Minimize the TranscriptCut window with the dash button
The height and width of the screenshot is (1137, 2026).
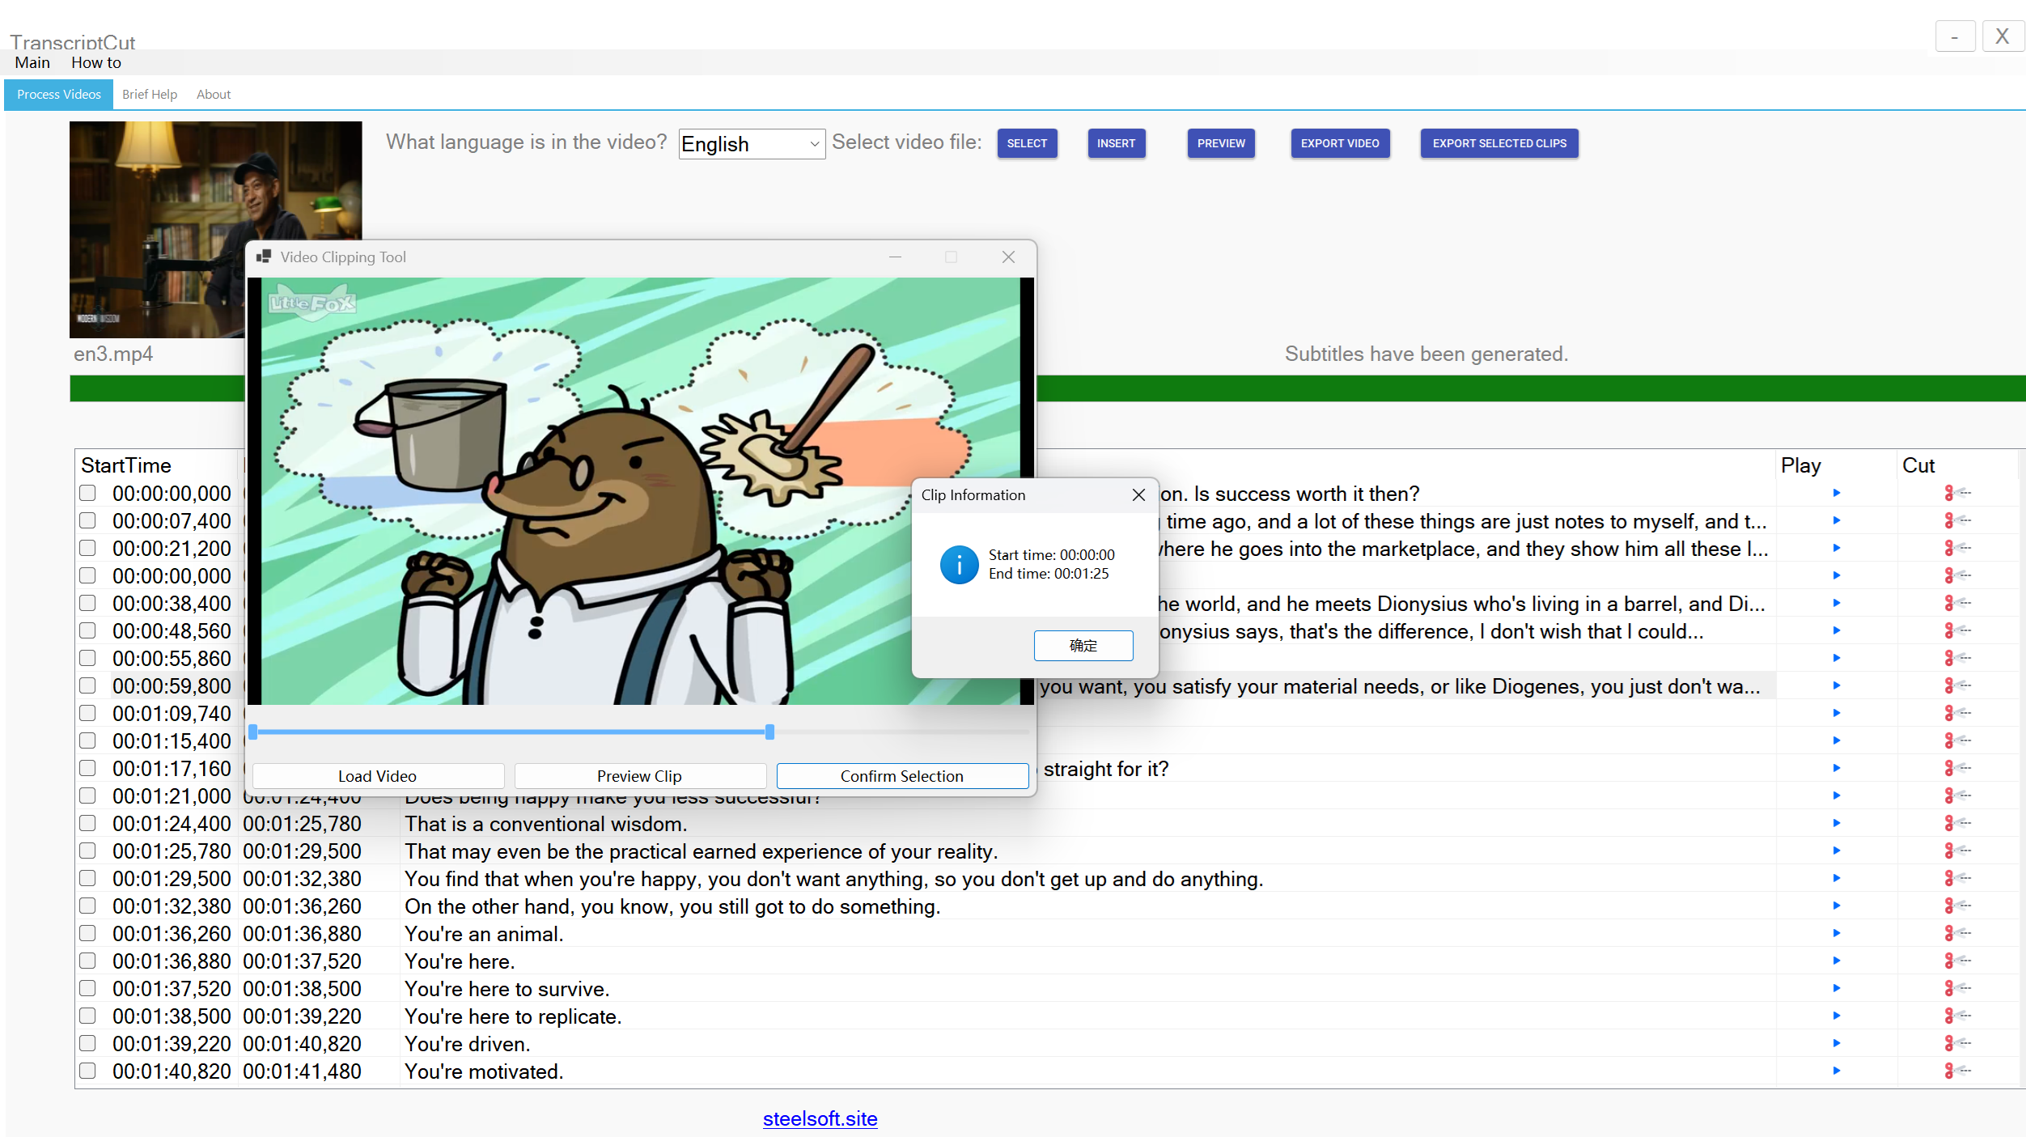click(1955, 36)
